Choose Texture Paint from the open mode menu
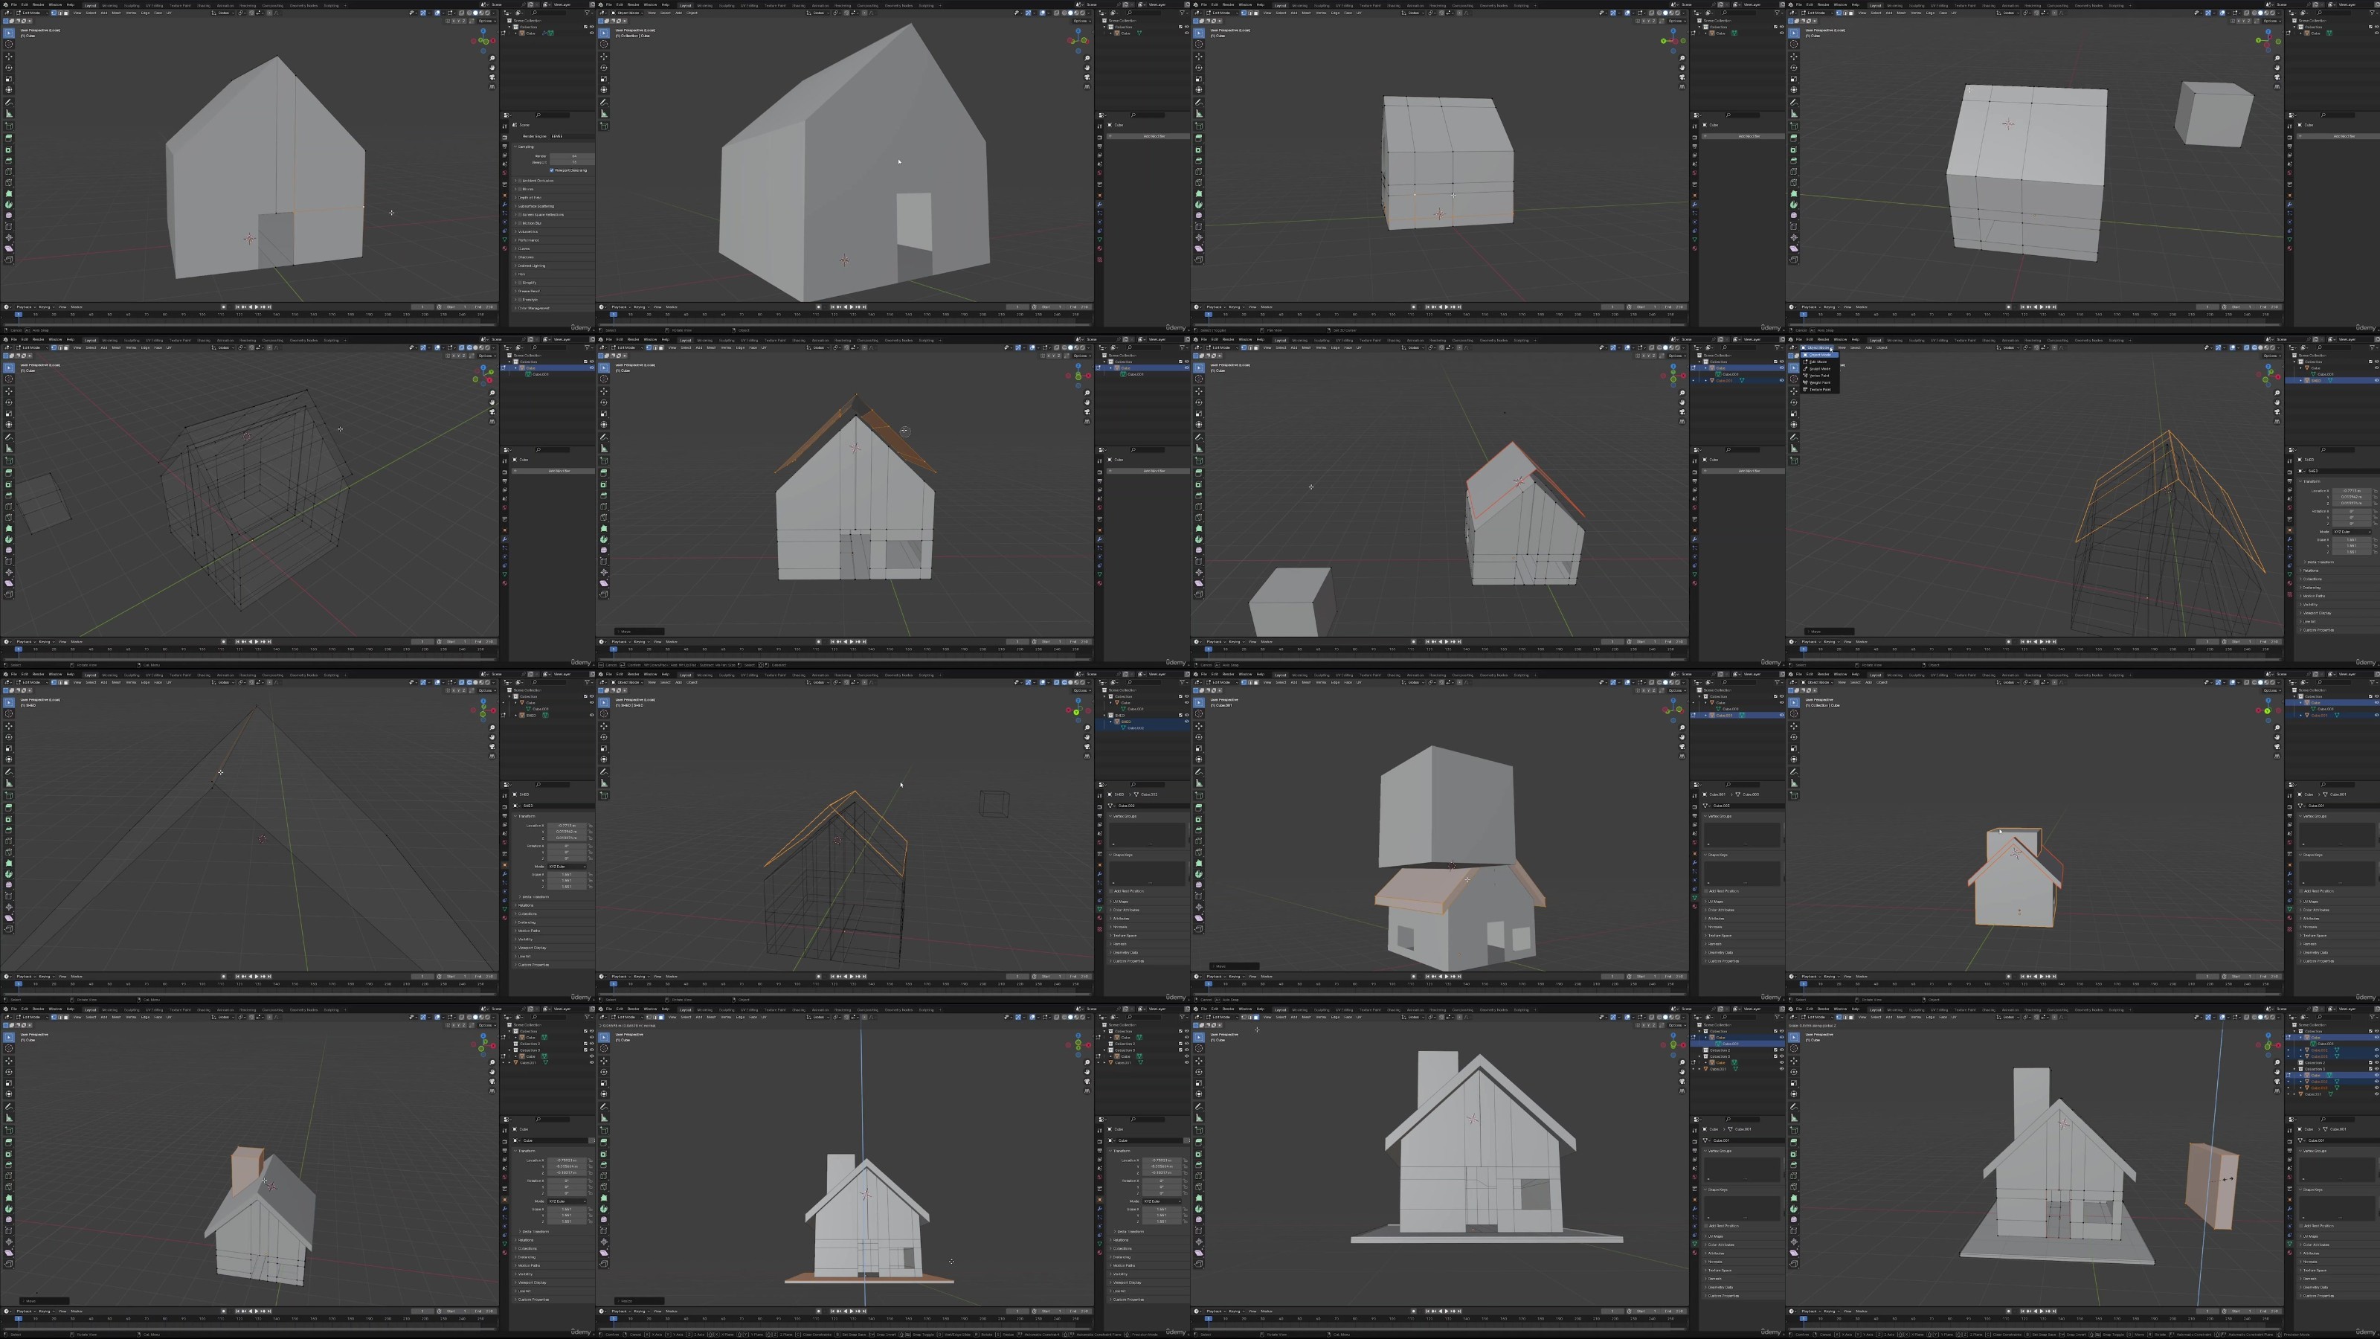 [x=1819, y=390]
